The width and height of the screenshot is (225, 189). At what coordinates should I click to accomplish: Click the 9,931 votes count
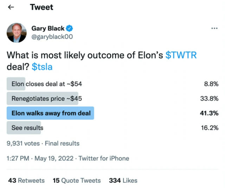[x=23, y=143]
